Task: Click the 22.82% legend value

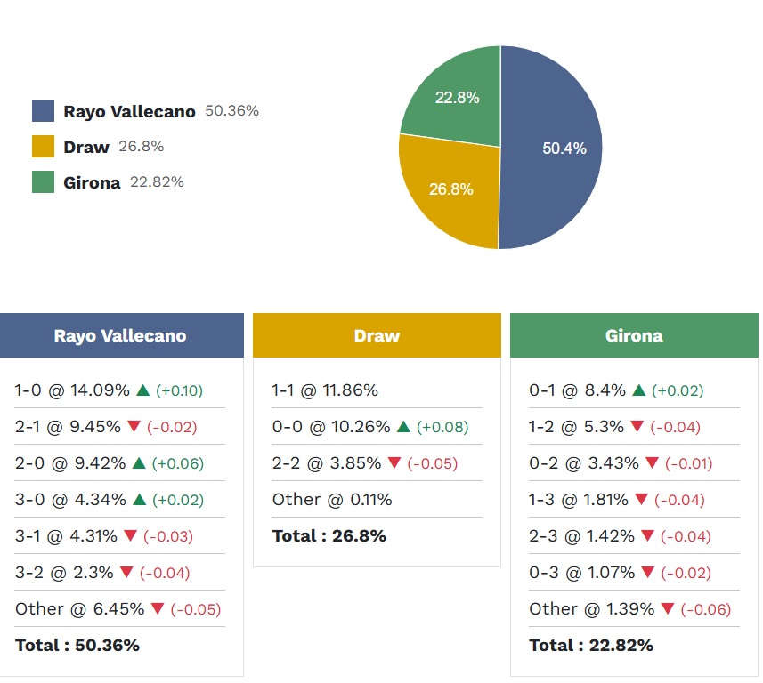Action: [157, 182]
